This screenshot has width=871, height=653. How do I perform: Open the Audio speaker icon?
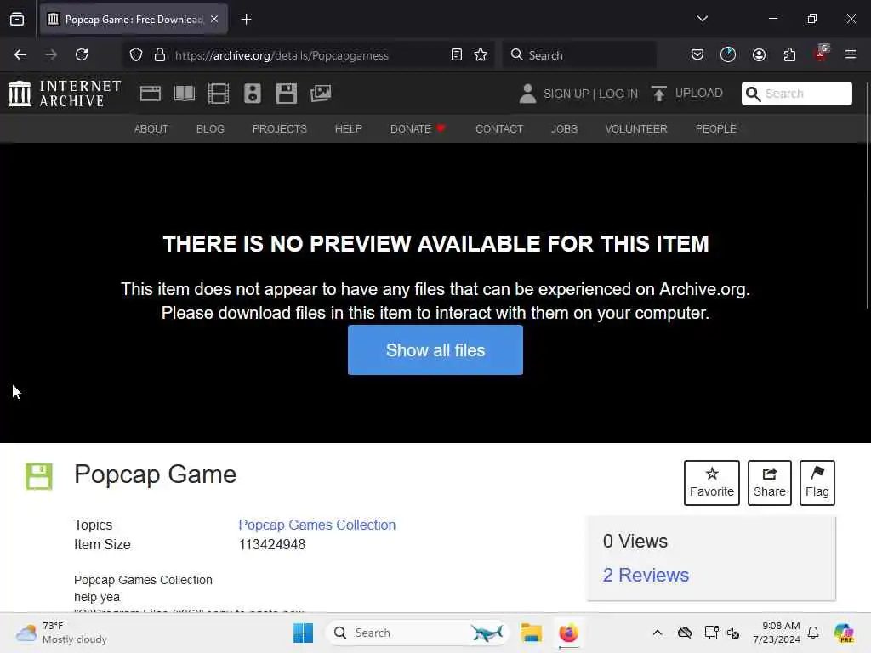[252, 94]
